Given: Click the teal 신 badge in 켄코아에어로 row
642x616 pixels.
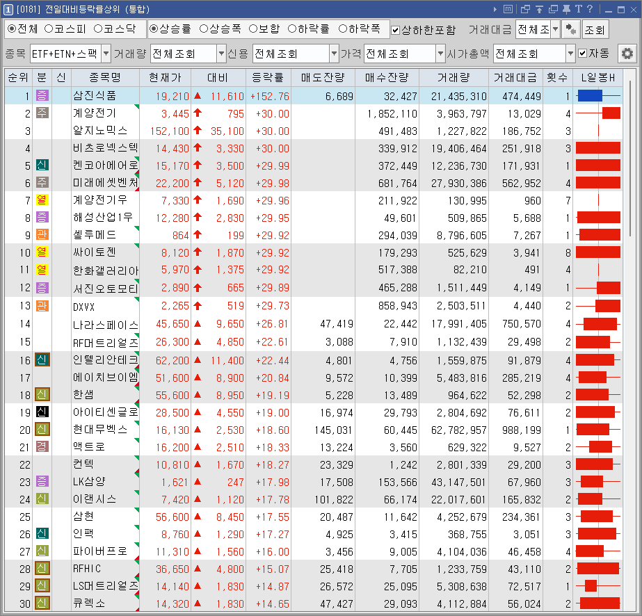Looking at the screenshot, I should point(42,165).
